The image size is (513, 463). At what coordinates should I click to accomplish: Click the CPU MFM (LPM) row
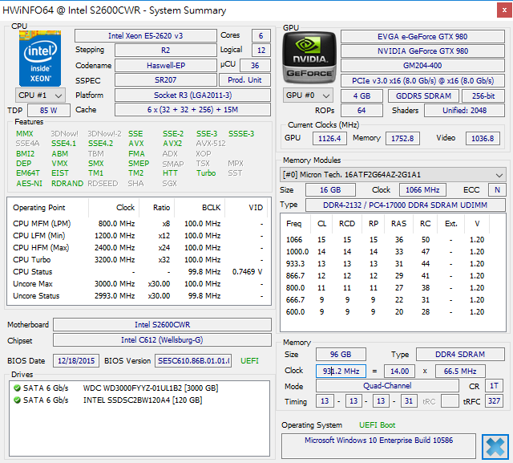[139, 224]
